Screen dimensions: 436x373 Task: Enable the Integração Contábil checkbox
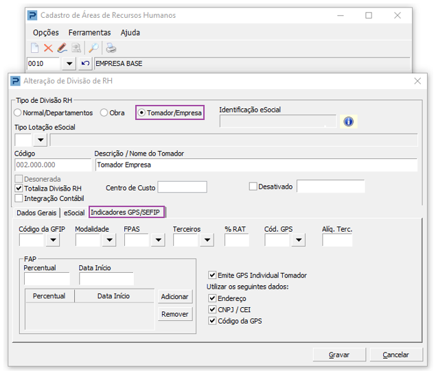tap(19, 198)
